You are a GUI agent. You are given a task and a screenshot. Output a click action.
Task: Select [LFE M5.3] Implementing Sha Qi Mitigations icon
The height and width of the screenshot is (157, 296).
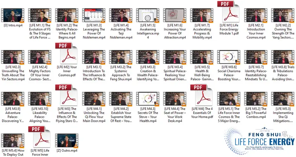283,99
